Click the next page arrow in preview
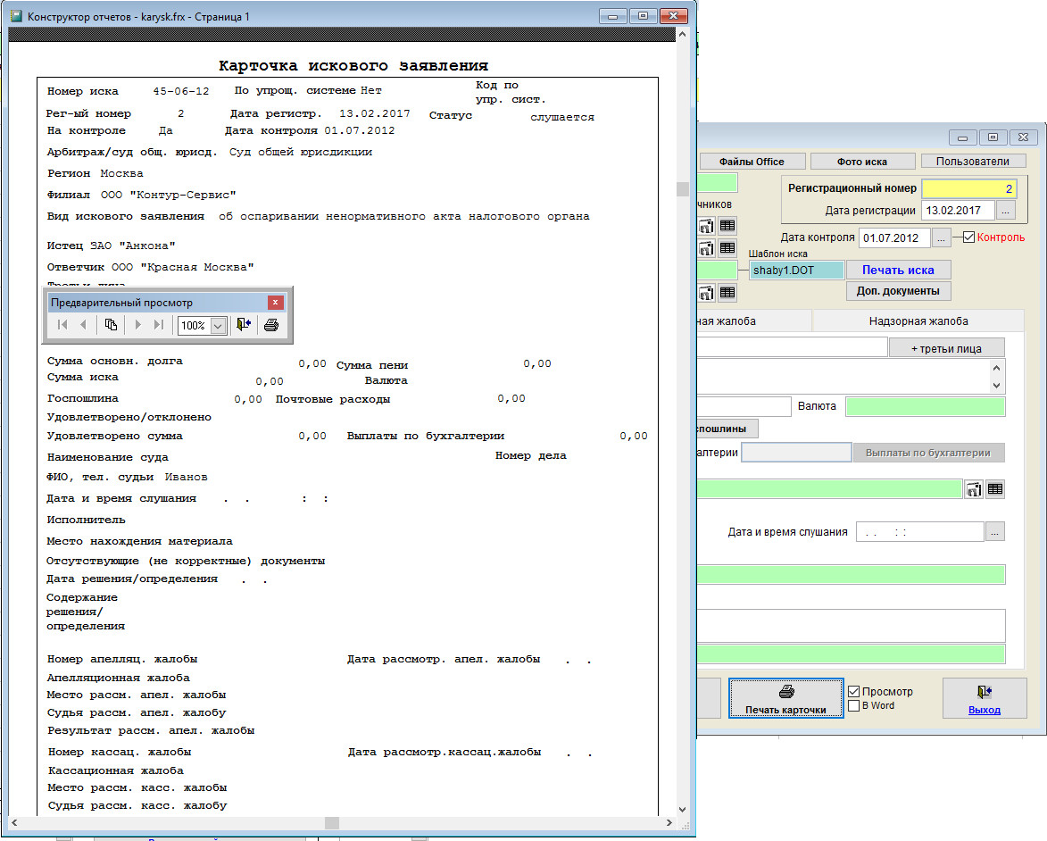 coord(138,325)
